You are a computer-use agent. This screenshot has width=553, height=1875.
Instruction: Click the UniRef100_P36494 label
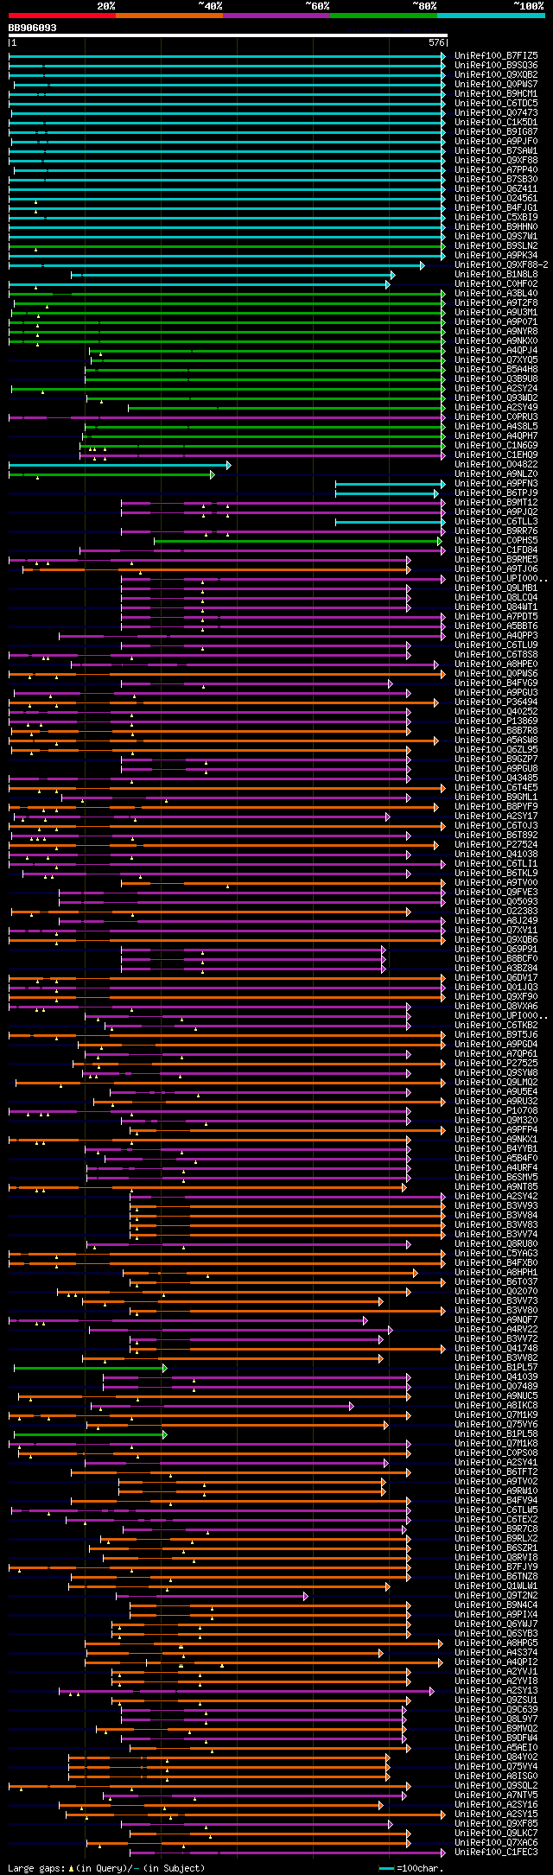click(496, 702)
